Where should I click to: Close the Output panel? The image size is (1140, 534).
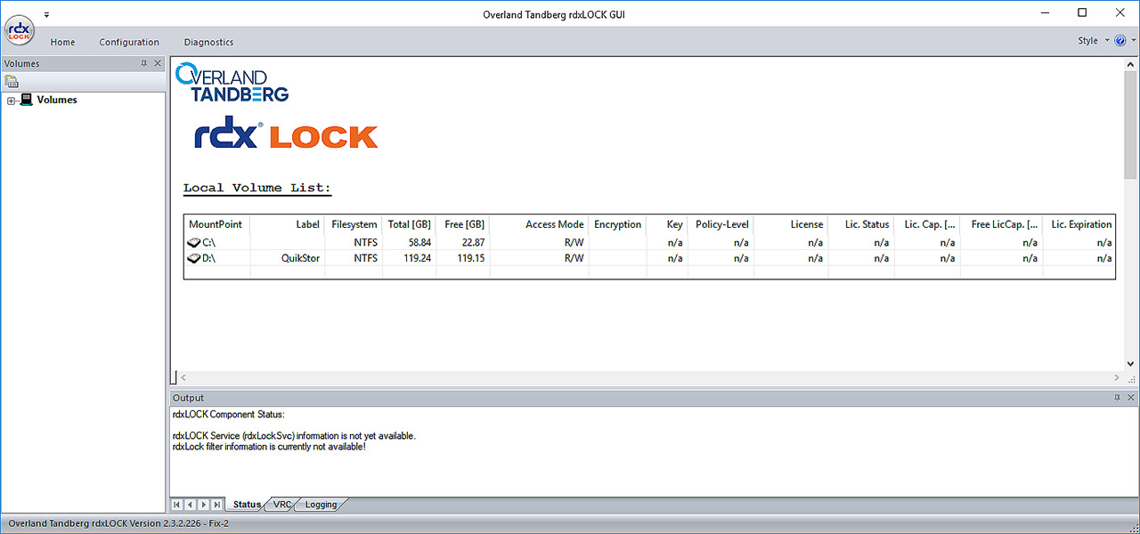[1131, 398]
